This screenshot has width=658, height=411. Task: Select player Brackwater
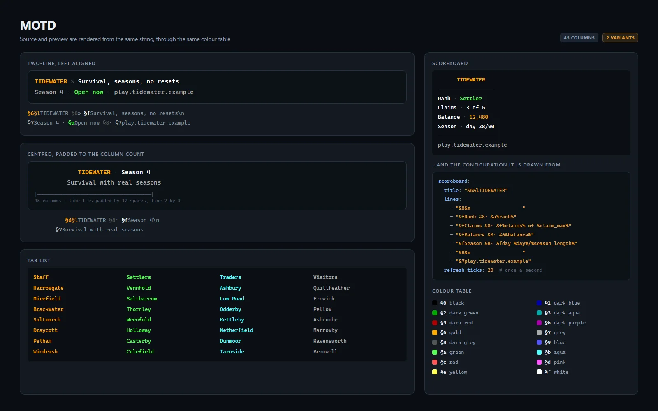pos(49,309)
